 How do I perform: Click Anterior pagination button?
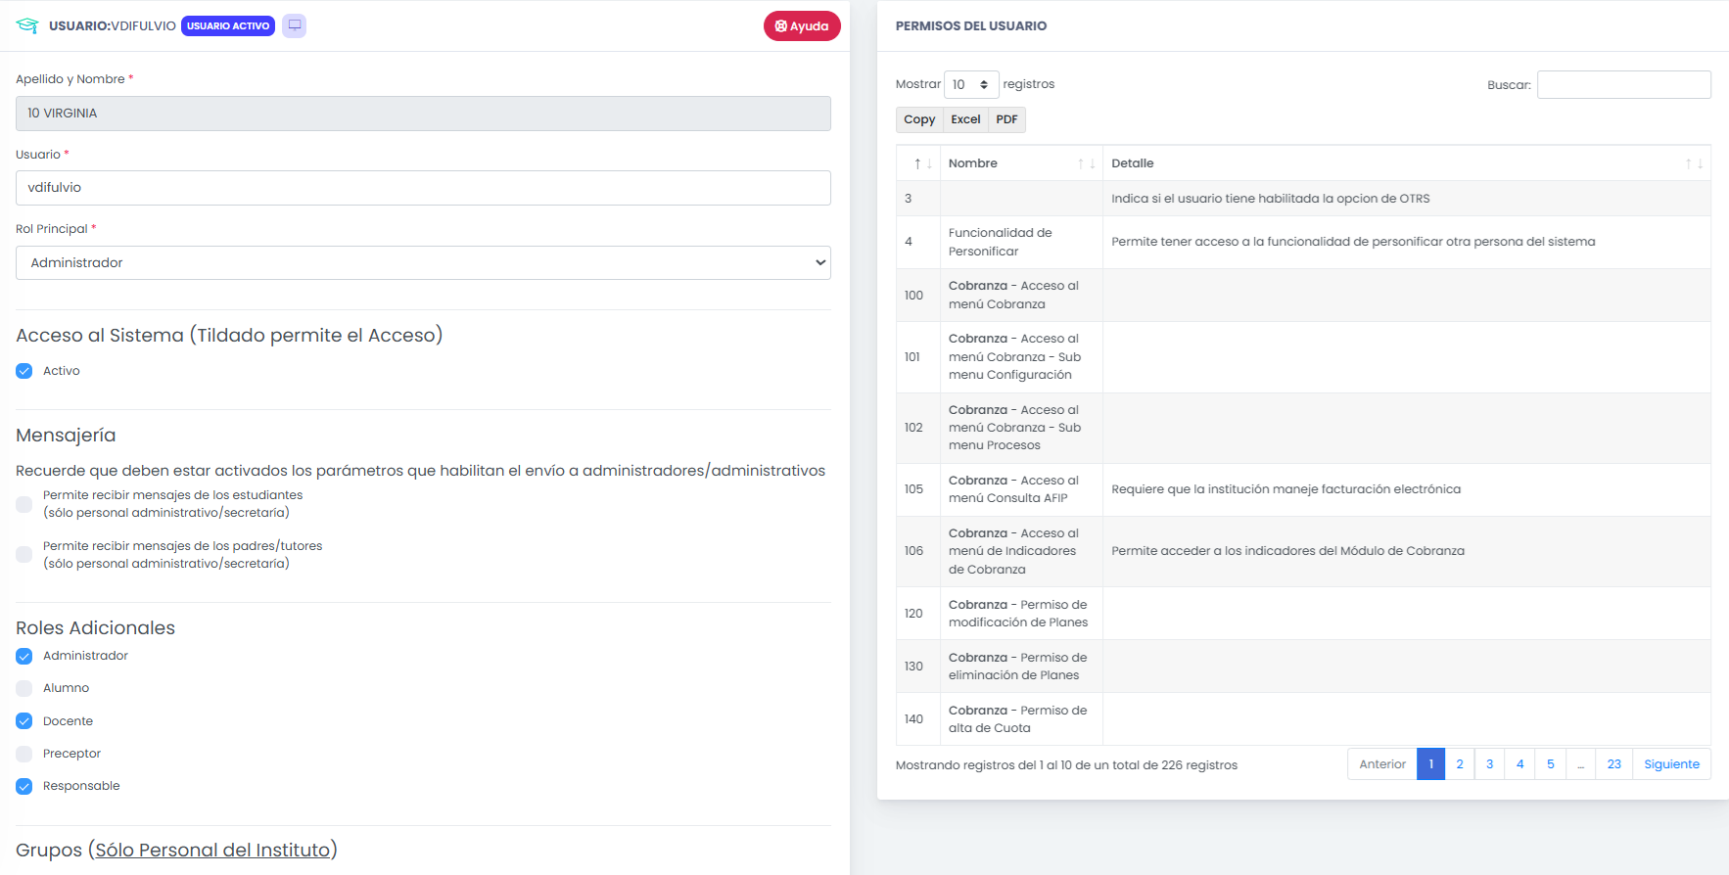[x=1382, y=764]
